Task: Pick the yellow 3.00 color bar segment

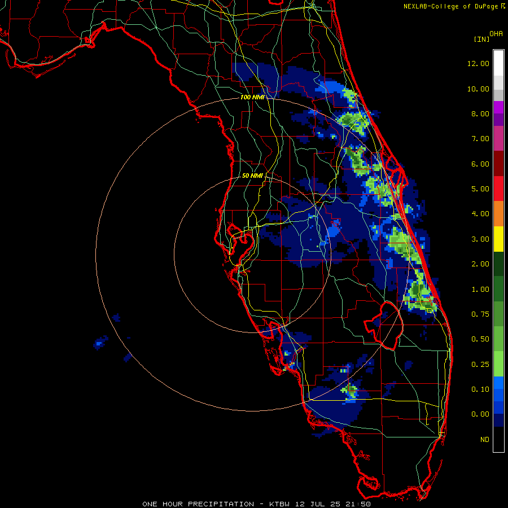Action: (x=498, y=239)
